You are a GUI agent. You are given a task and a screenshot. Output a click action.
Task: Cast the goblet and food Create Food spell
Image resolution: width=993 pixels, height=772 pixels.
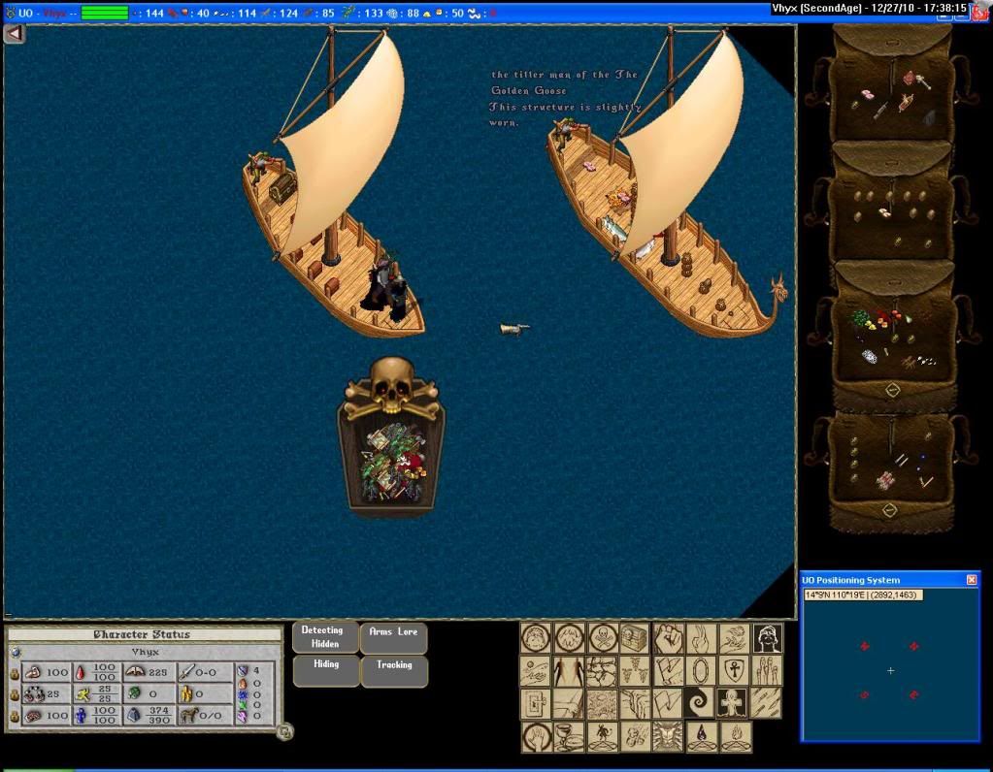pos(570,736)
